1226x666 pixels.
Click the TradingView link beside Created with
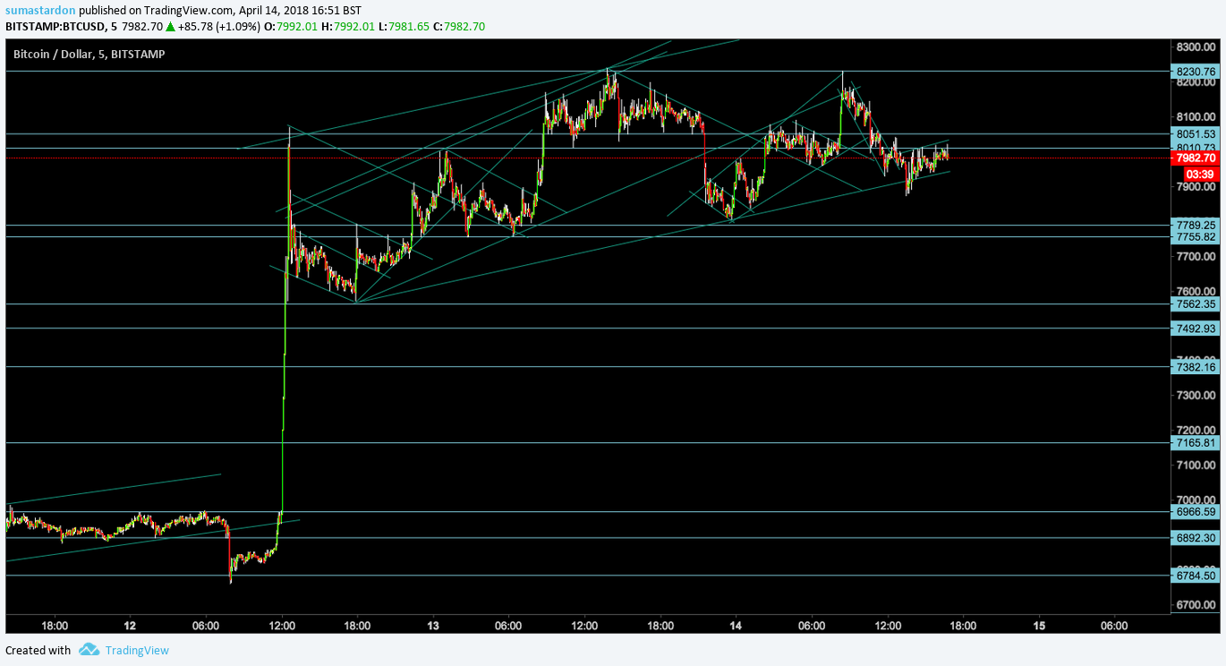pos(137,651)
